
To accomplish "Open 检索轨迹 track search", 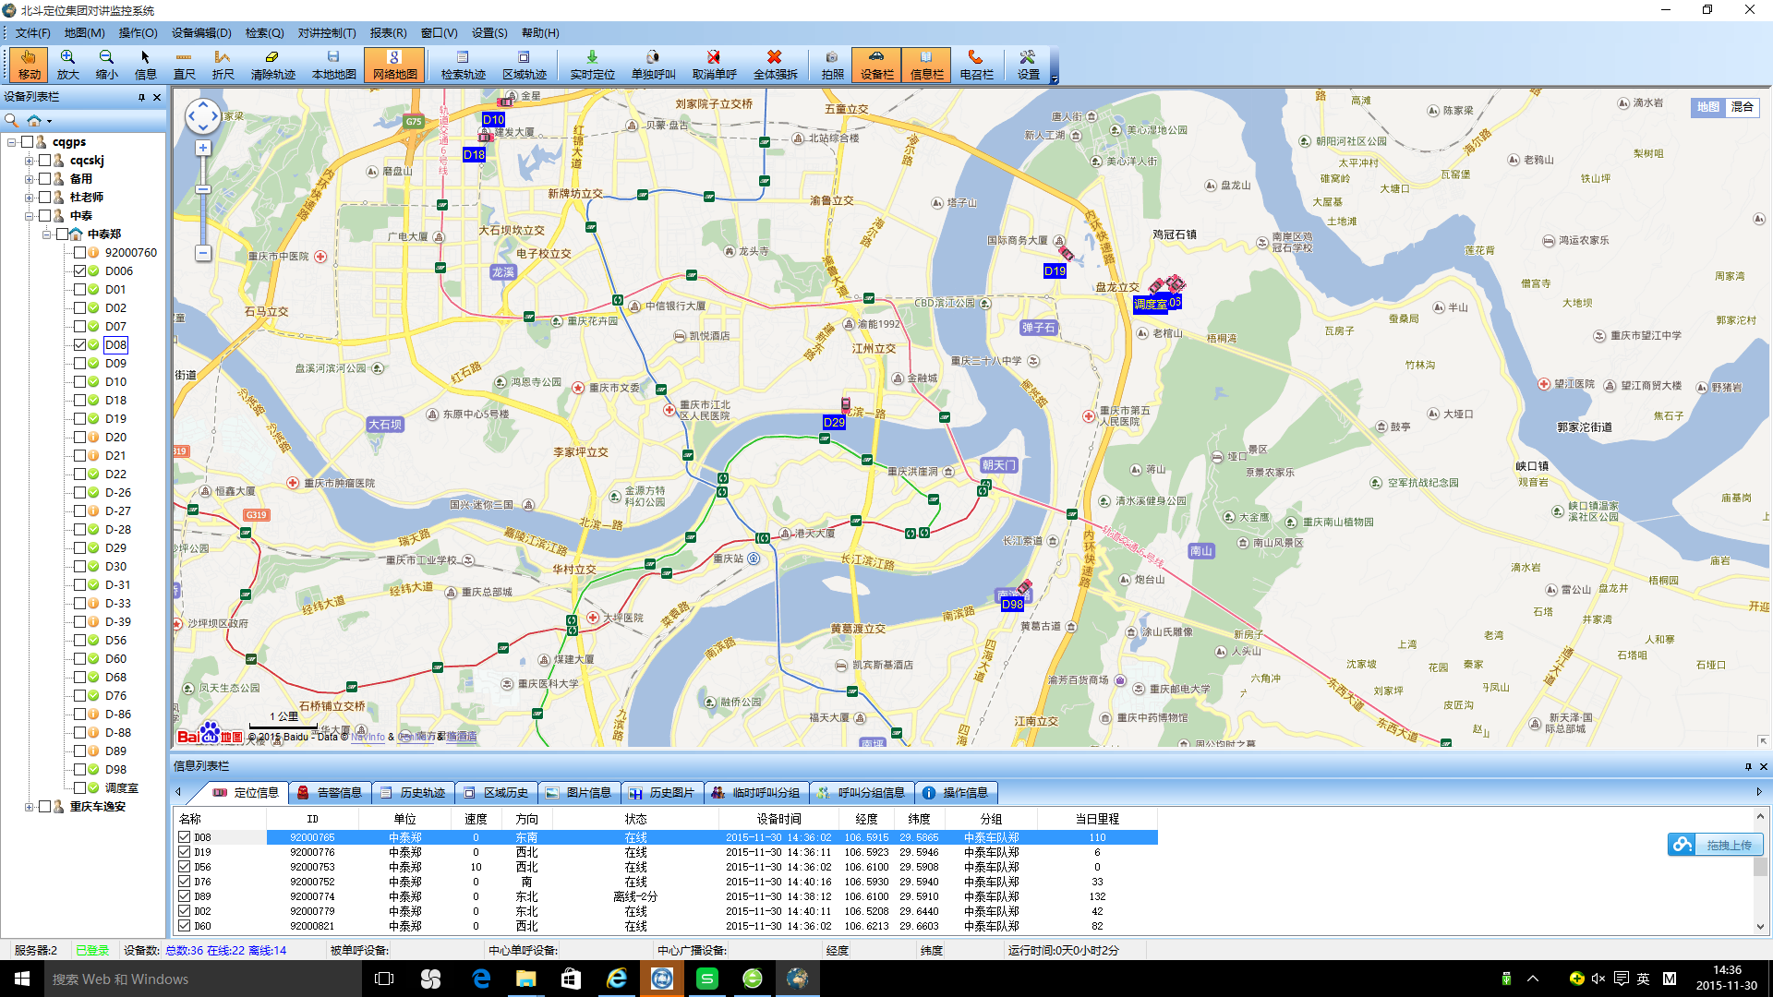I will [x=463, y=66].
